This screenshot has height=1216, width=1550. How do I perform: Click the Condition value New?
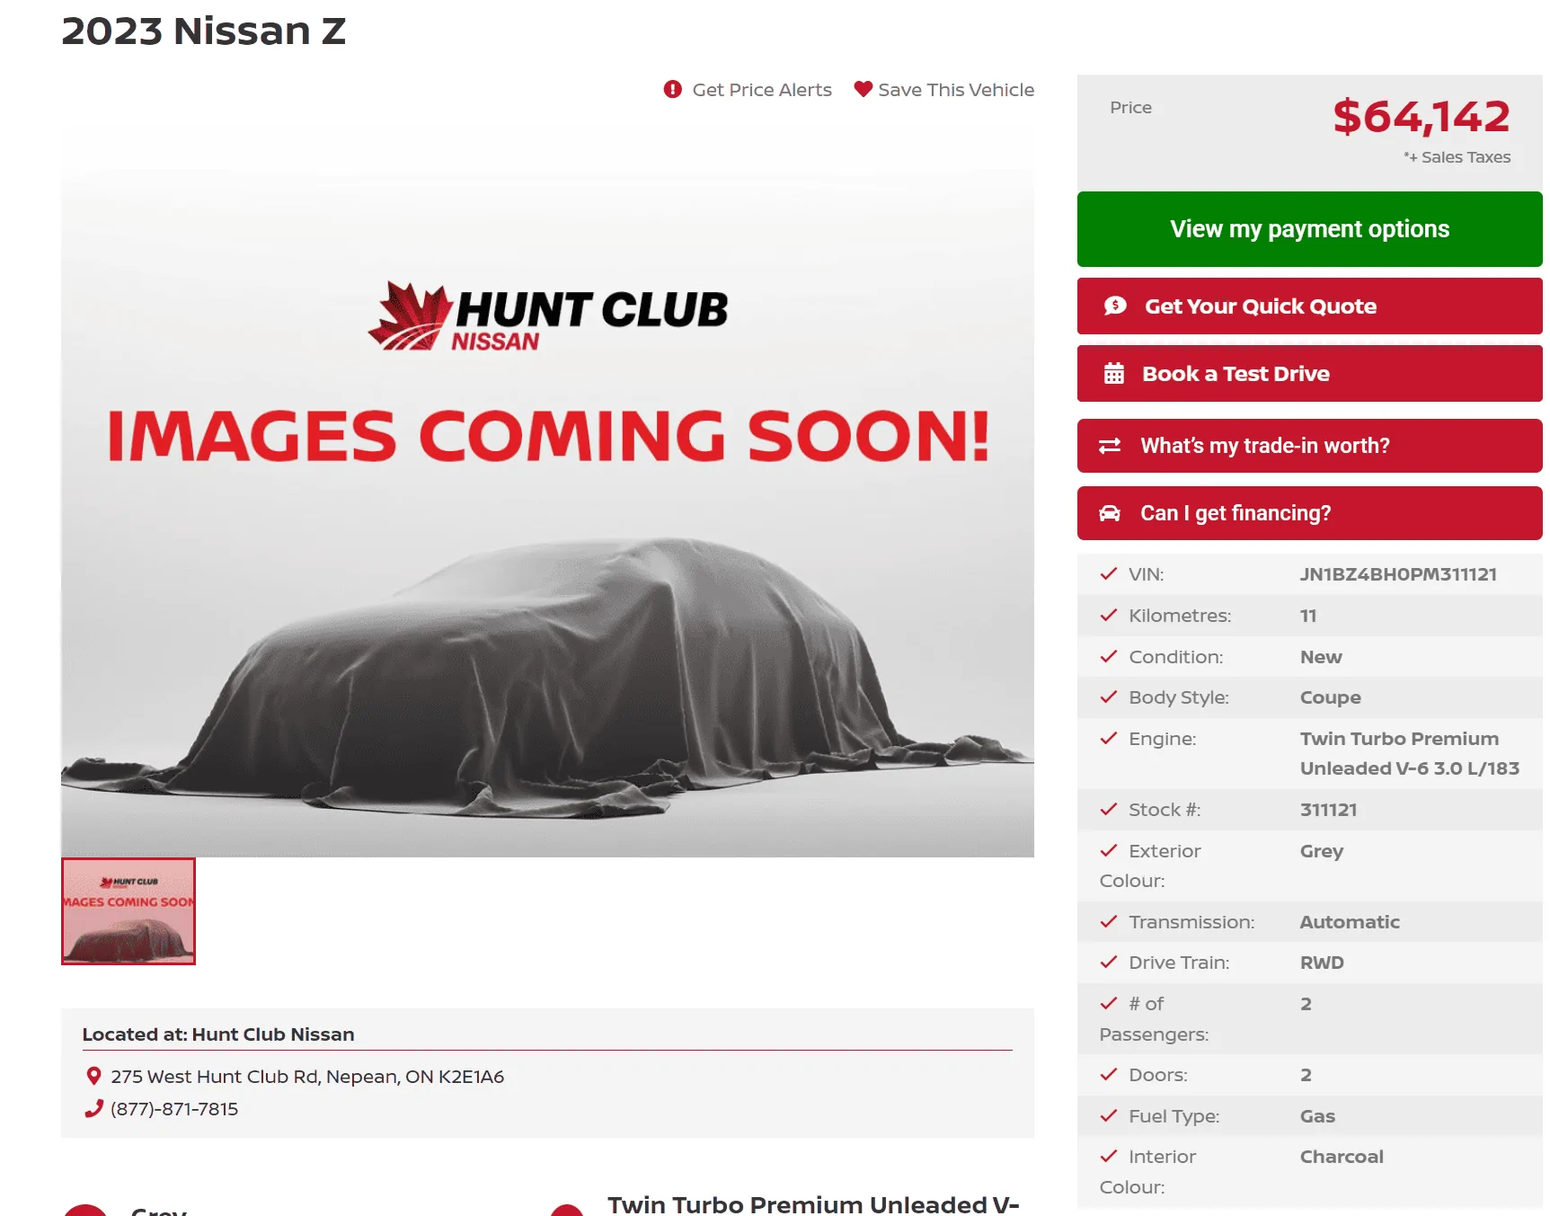1321,657
